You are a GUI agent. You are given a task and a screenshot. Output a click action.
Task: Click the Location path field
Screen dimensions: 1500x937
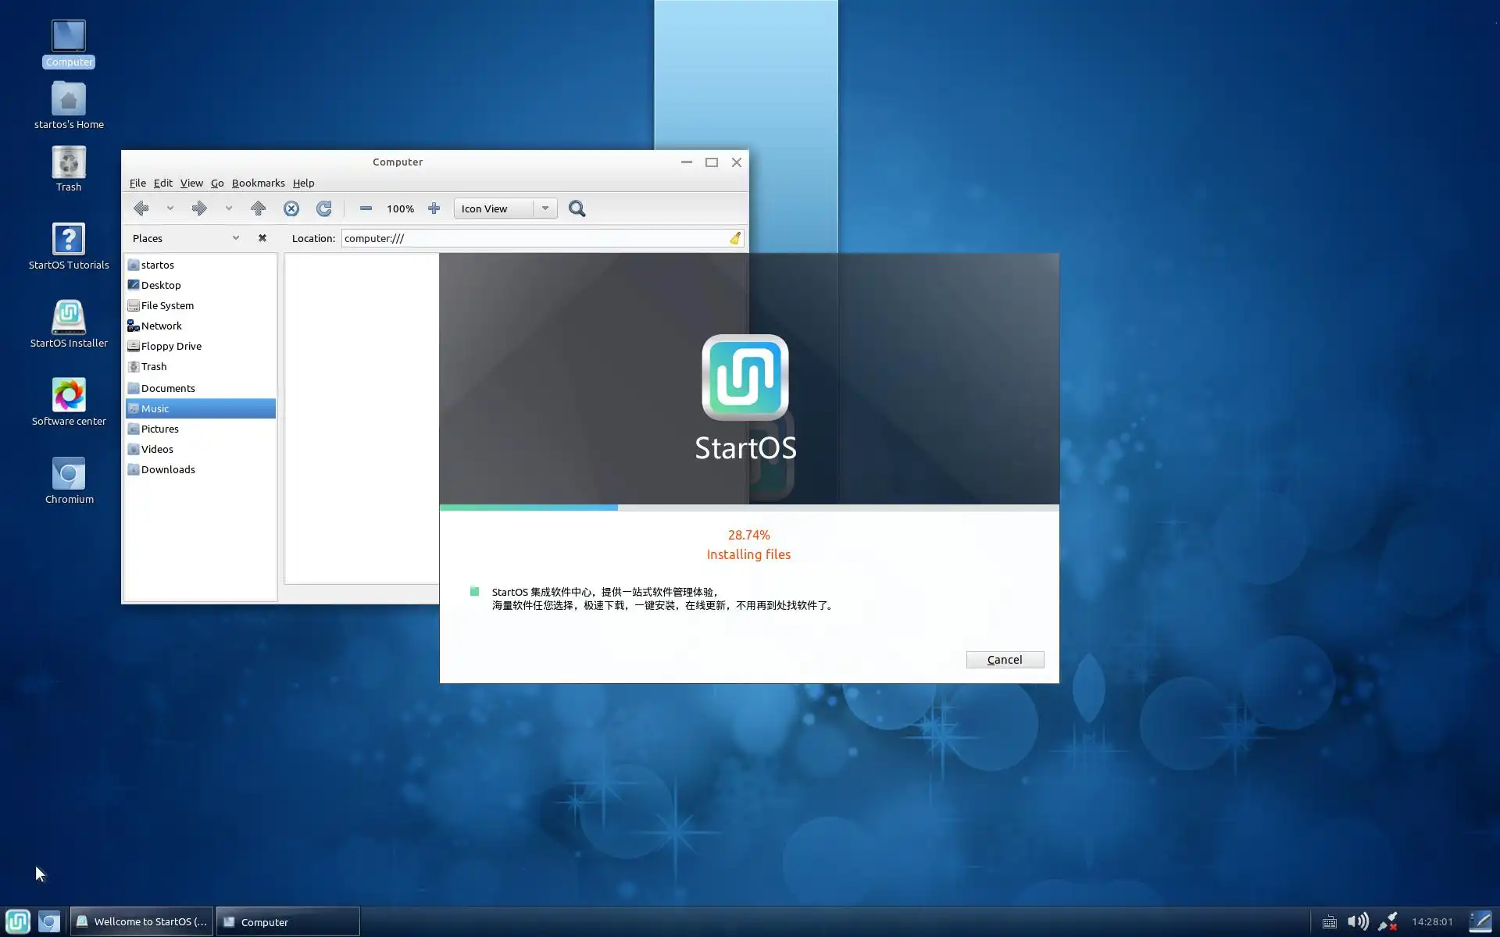(x=531, y=238)
